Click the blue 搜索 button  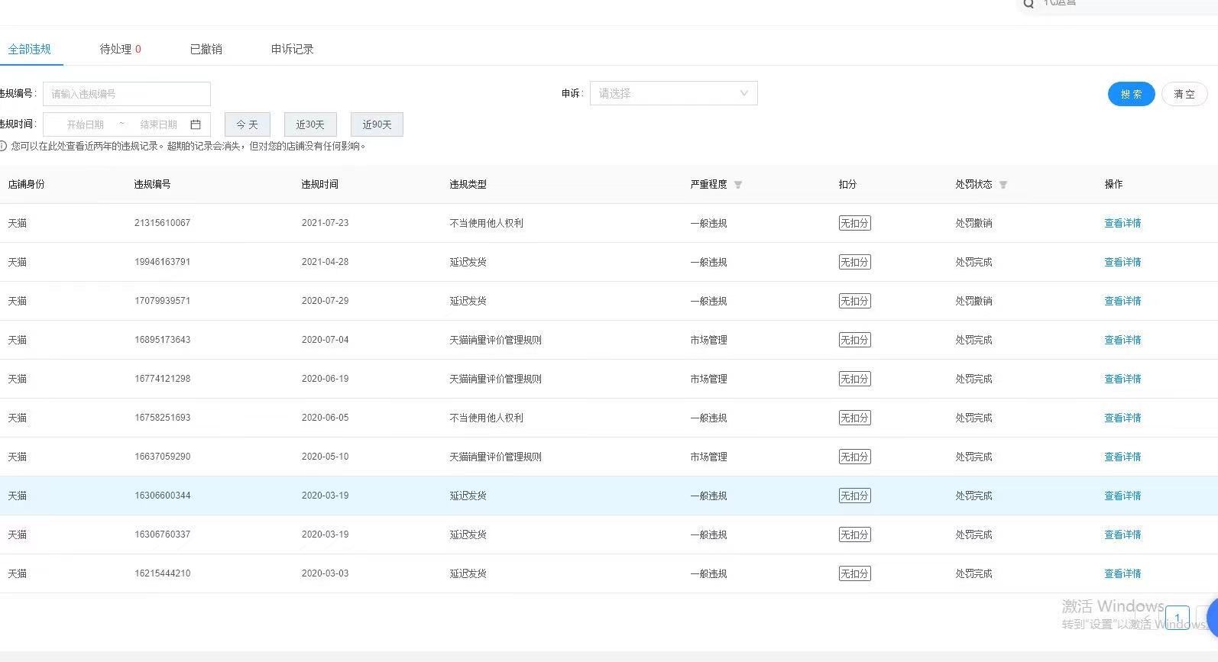pos(1131,94)
